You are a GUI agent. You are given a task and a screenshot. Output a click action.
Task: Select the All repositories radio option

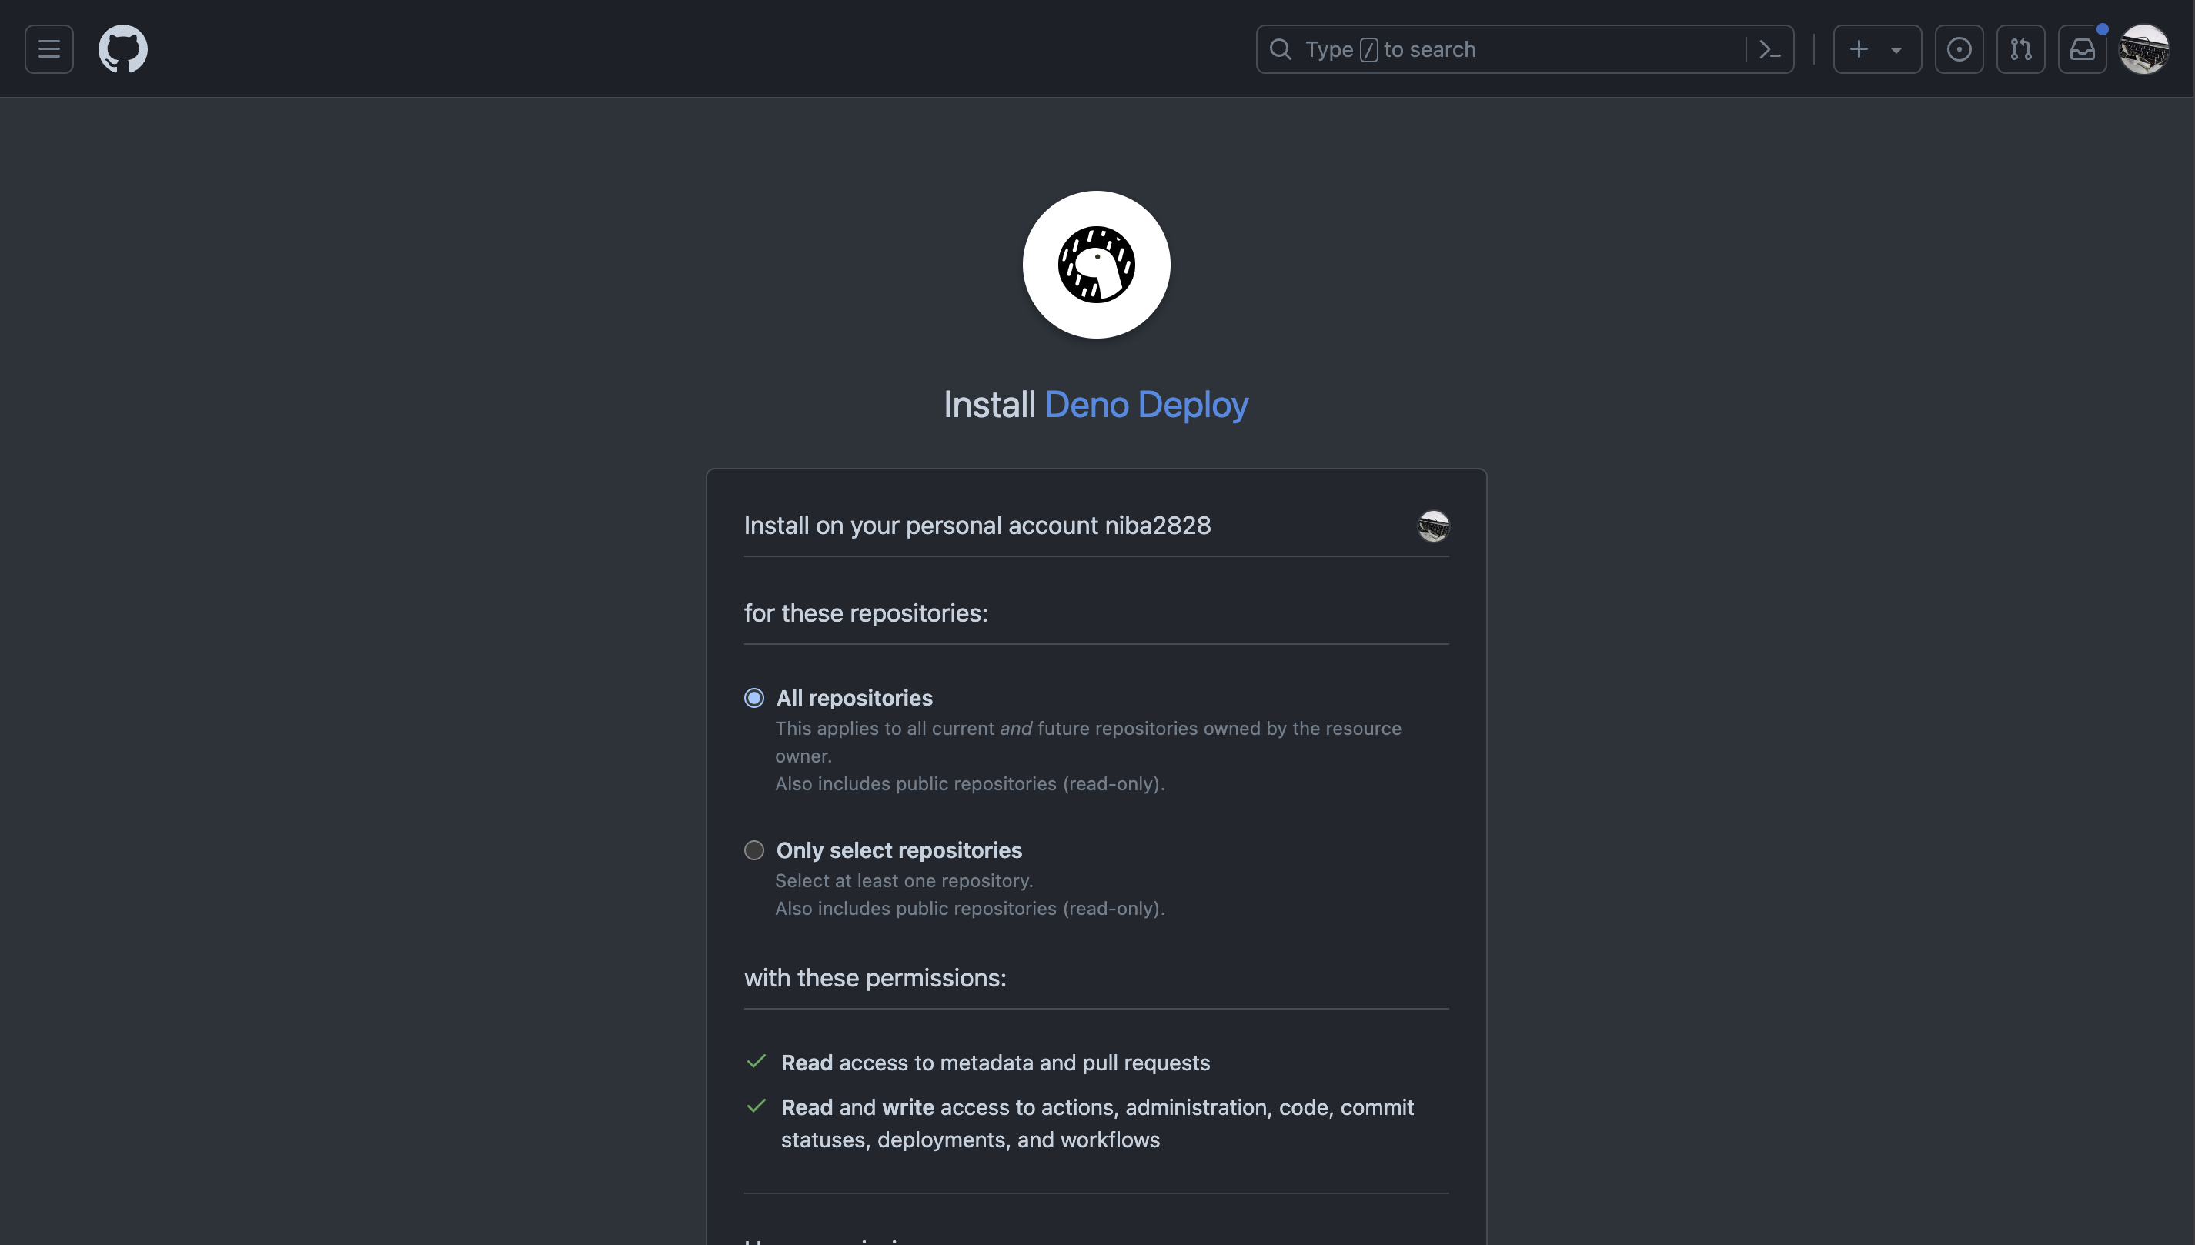point(753,698)
